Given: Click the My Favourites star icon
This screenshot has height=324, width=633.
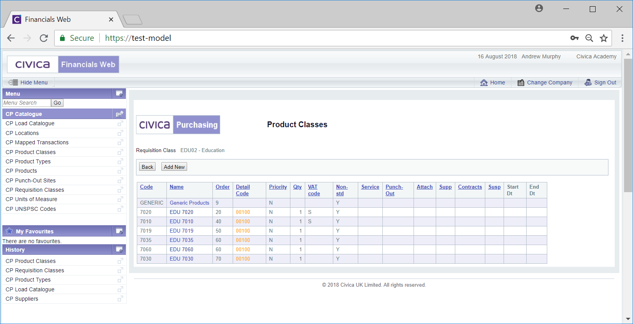Looking at the screenshot, I should click(9, 231).
